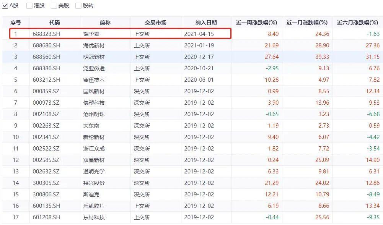
Task: Sort table by 纳入日期 header
Action: click(206, 23)
